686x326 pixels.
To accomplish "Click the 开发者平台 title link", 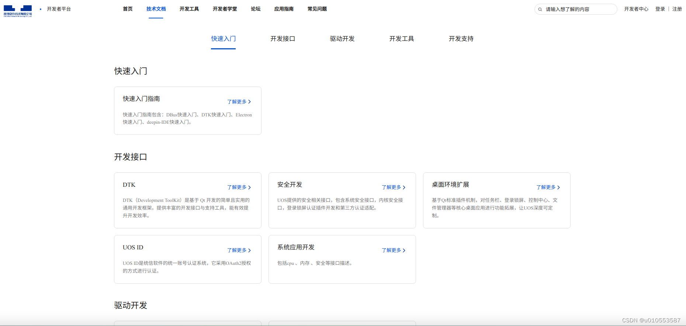I will (59, 9).
